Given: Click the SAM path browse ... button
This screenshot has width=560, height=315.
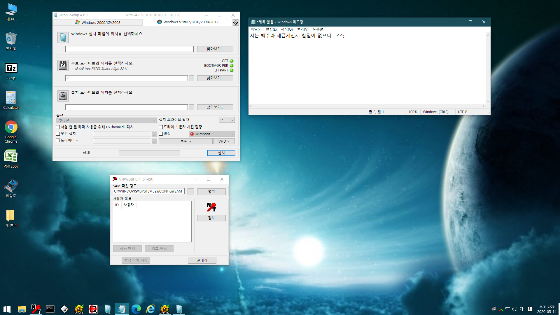Looking at the screenshot, I should [190, 192].
